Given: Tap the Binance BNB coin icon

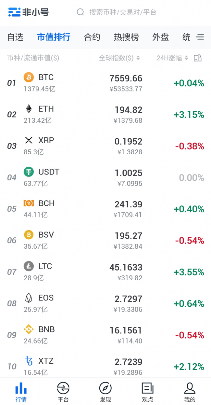Looking at the screenshot, I should click(x=29, y=329).
